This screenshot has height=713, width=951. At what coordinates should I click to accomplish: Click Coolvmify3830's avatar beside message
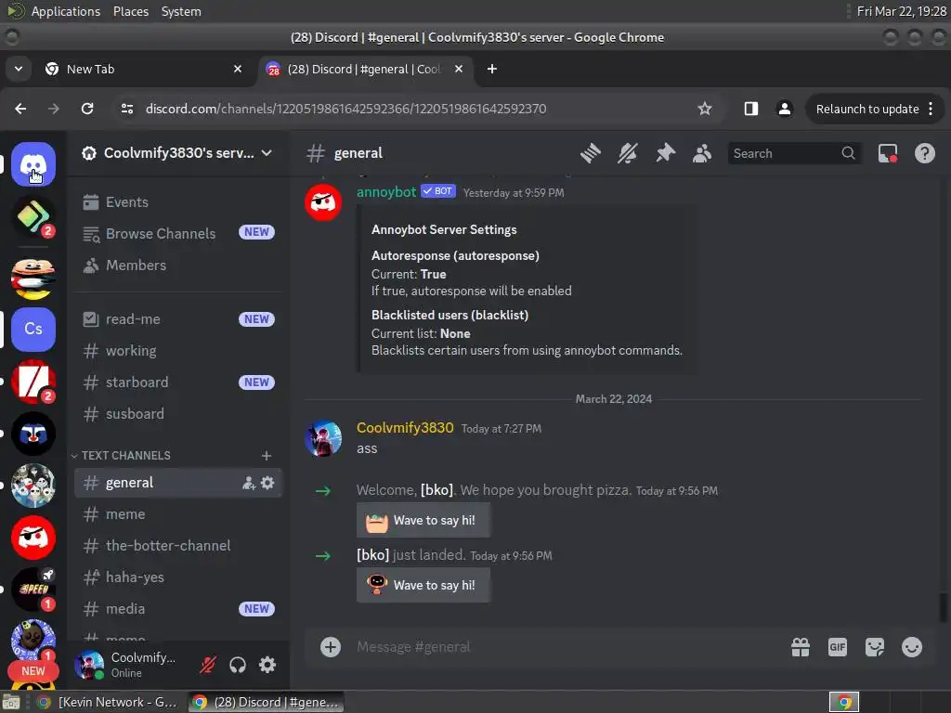[323, 438]
